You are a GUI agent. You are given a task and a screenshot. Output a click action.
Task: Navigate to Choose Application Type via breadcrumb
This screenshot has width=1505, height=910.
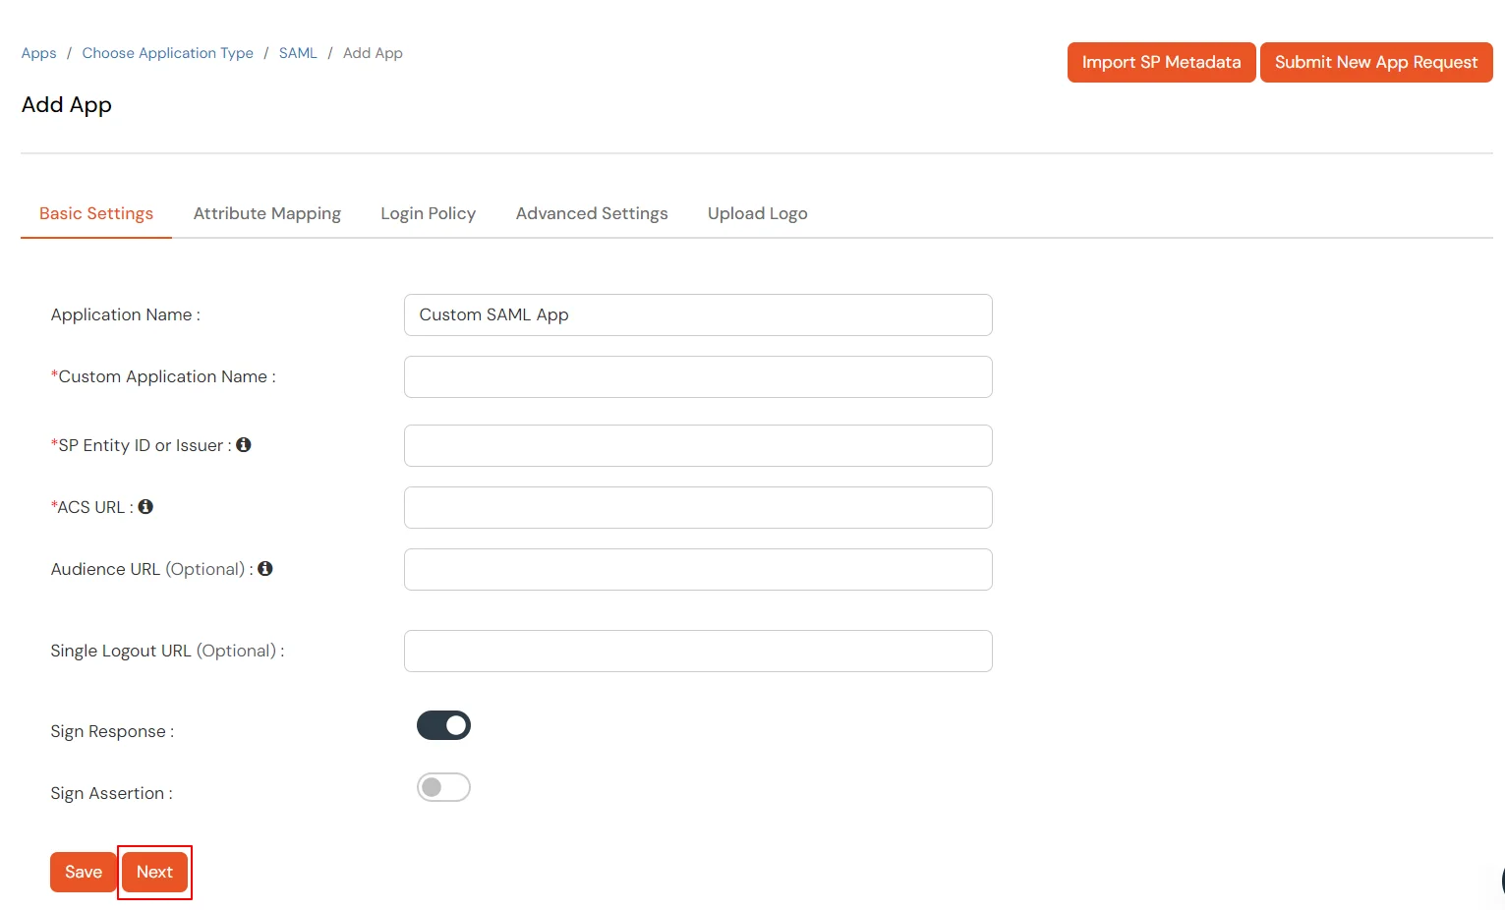[167, 52]
